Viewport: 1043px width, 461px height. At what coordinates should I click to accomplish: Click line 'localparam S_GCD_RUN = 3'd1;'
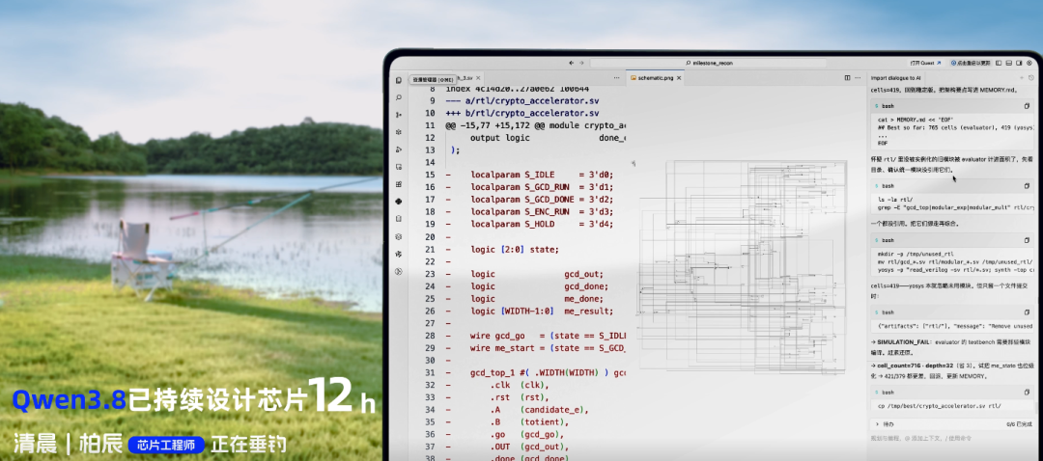[542, 187]
